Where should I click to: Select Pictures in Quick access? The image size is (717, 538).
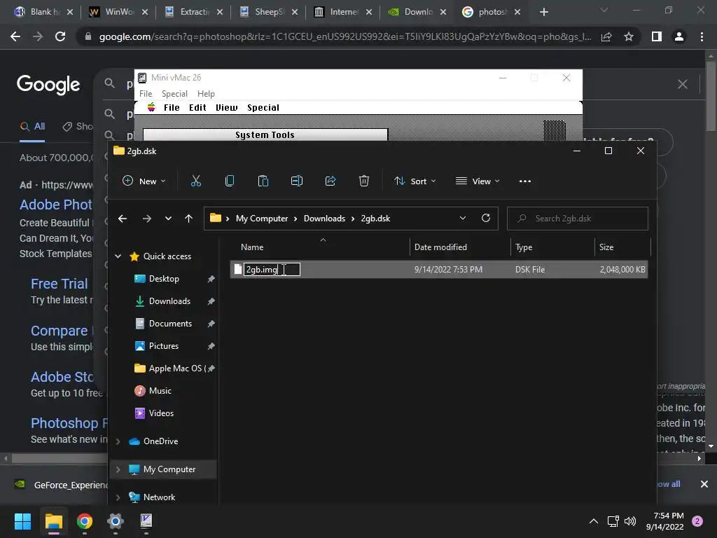tap(163, 346)
